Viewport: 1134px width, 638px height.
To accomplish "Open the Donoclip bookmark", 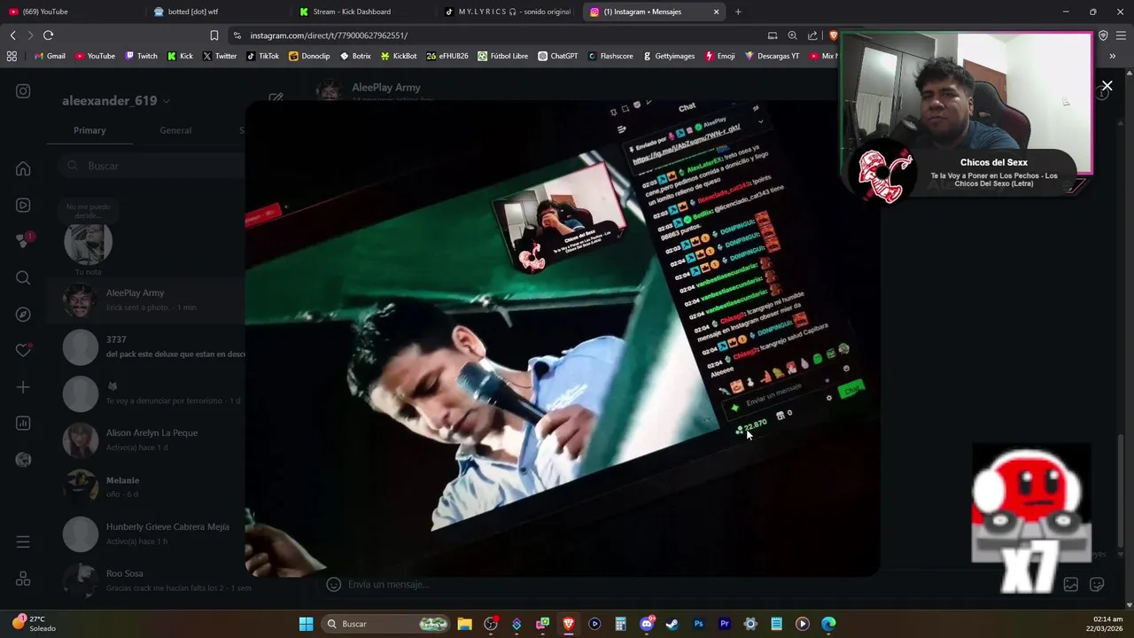I will (x=309, y=56).
